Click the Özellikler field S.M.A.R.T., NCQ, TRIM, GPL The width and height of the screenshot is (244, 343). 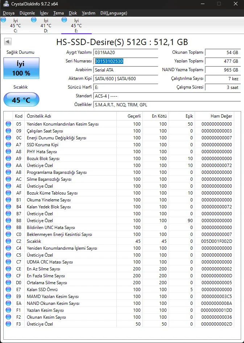167,105
